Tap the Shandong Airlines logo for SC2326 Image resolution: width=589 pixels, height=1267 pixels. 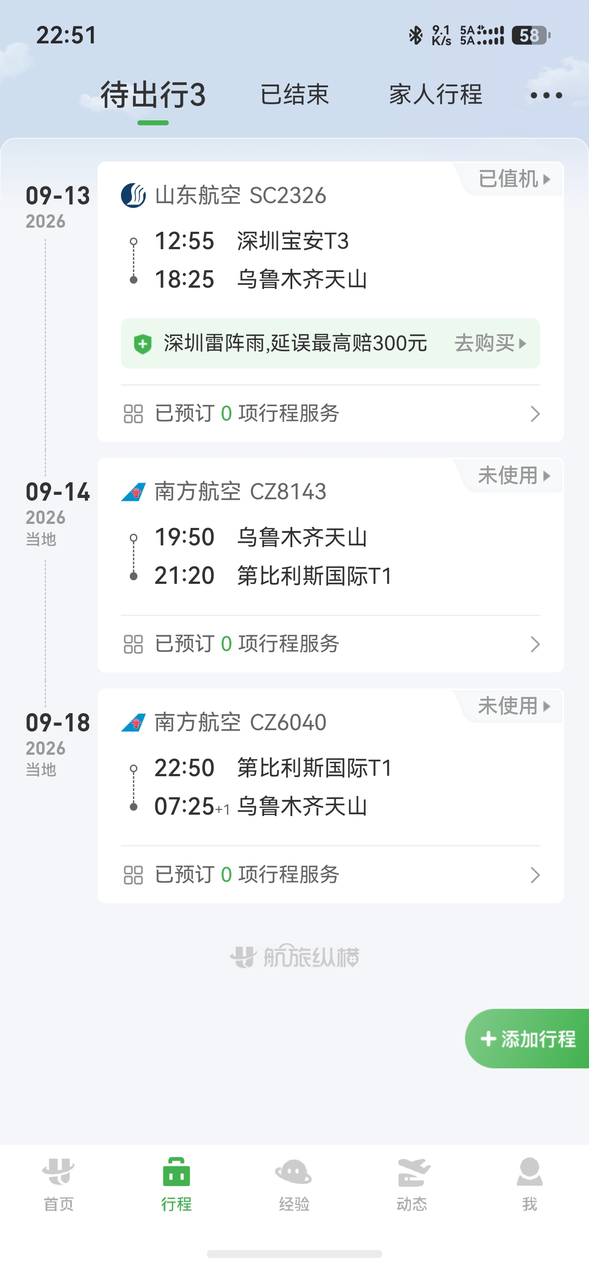point(133,195)
